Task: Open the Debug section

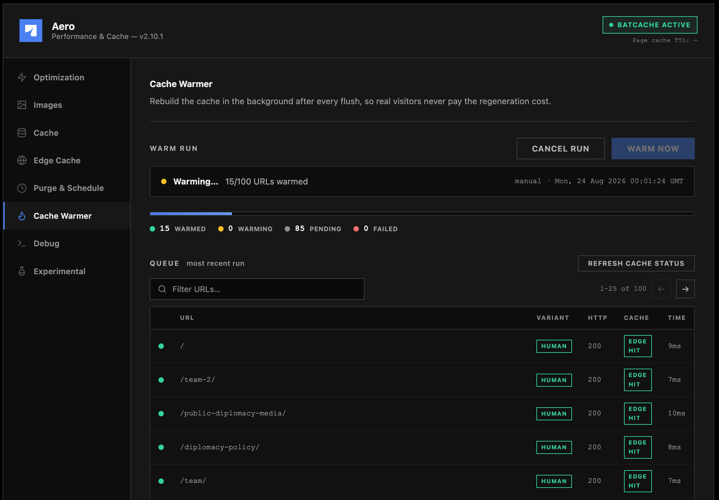Action: pos(67,243)
